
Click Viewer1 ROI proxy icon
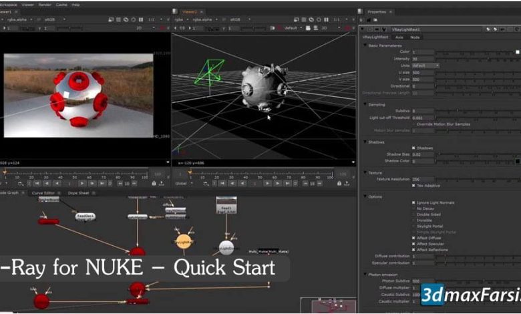[x=111, y=19]
